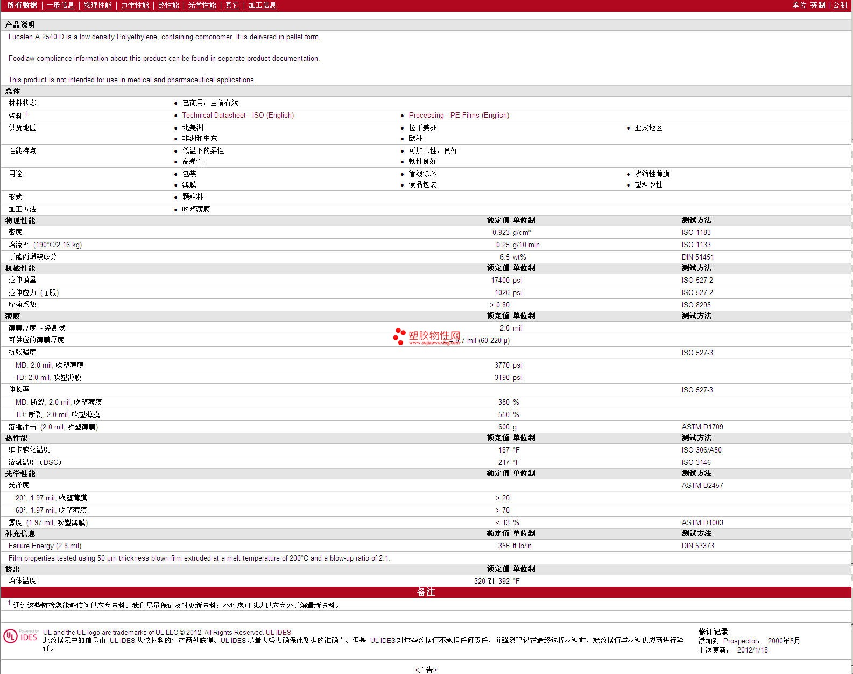Viewport: 853px width, 674px height.
Task: Select the DIN 53373 test method
Action: tap(698, 546)
